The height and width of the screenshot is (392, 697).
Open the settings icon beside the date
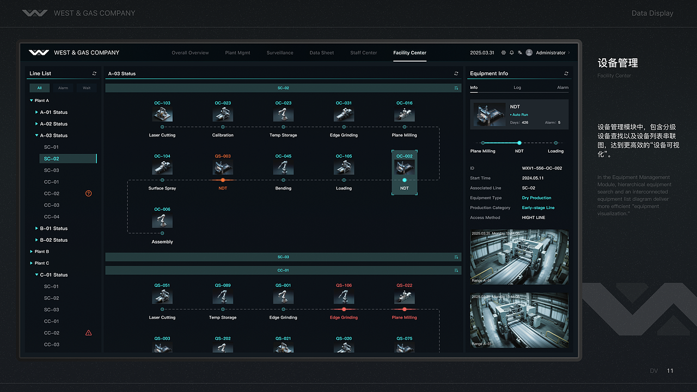[x=504, y=53]
